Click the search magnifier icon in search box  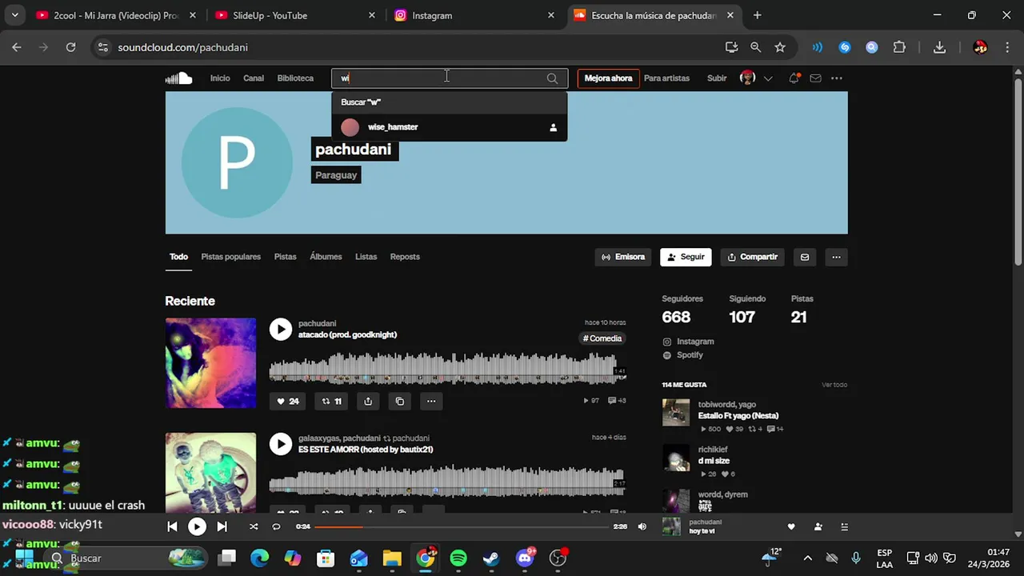point(552,78)
